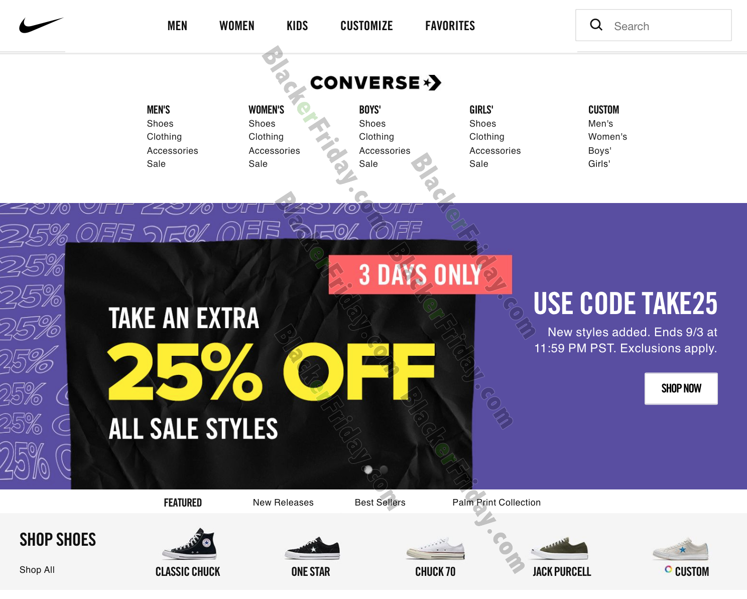Image resolution: width=747 pixels, height=599 pixels.
Task: Choose the white Chuck 70 shoe image
Action: coord(435,549)
